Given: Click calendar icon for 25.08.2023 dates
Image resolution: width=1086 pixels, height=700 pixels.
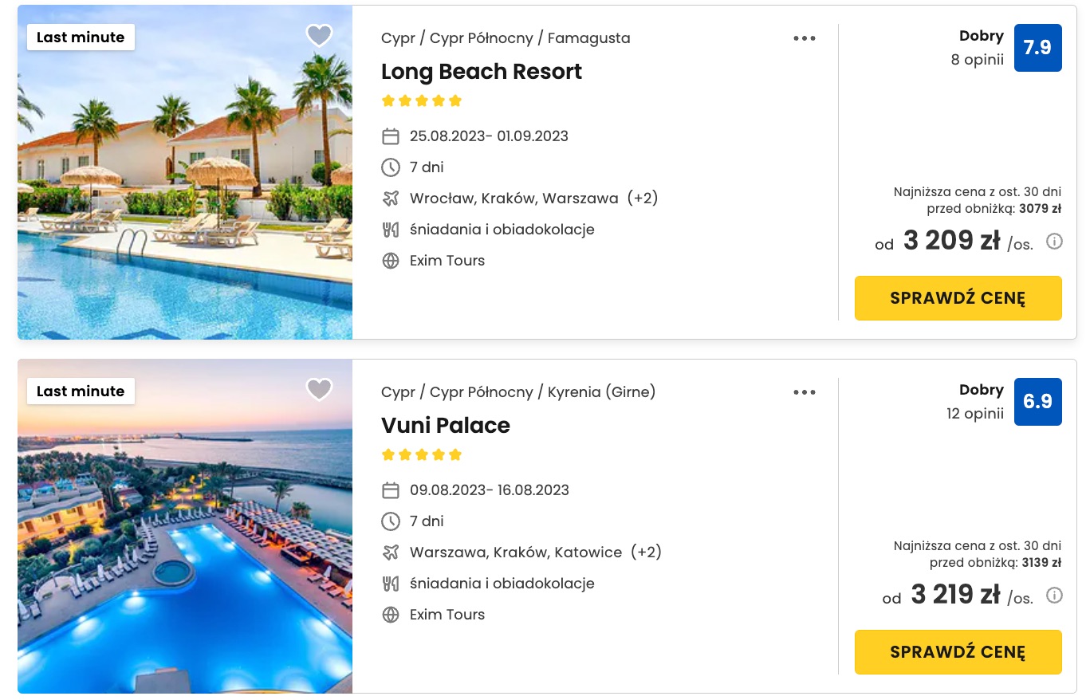Looking at the screenshot, I should [x=391, y=136].
